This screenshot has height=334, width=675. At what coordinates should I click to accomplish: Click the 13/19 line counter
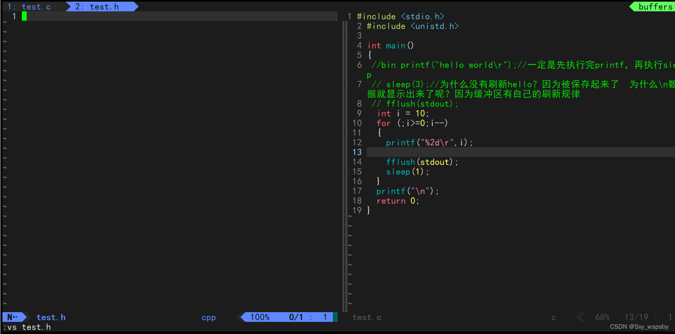coord(636,317)
